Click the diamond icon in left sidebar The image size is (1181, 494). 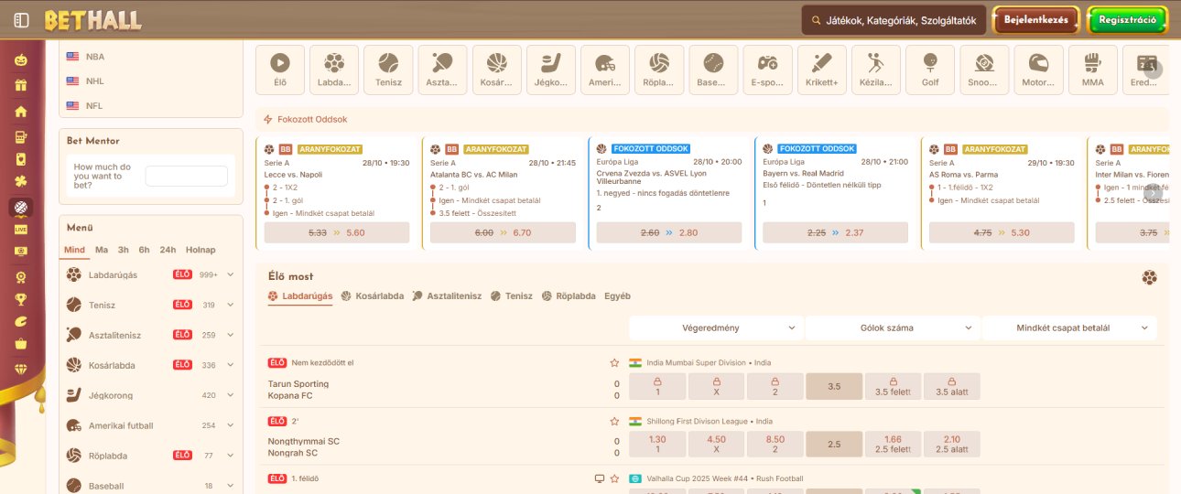20,369
